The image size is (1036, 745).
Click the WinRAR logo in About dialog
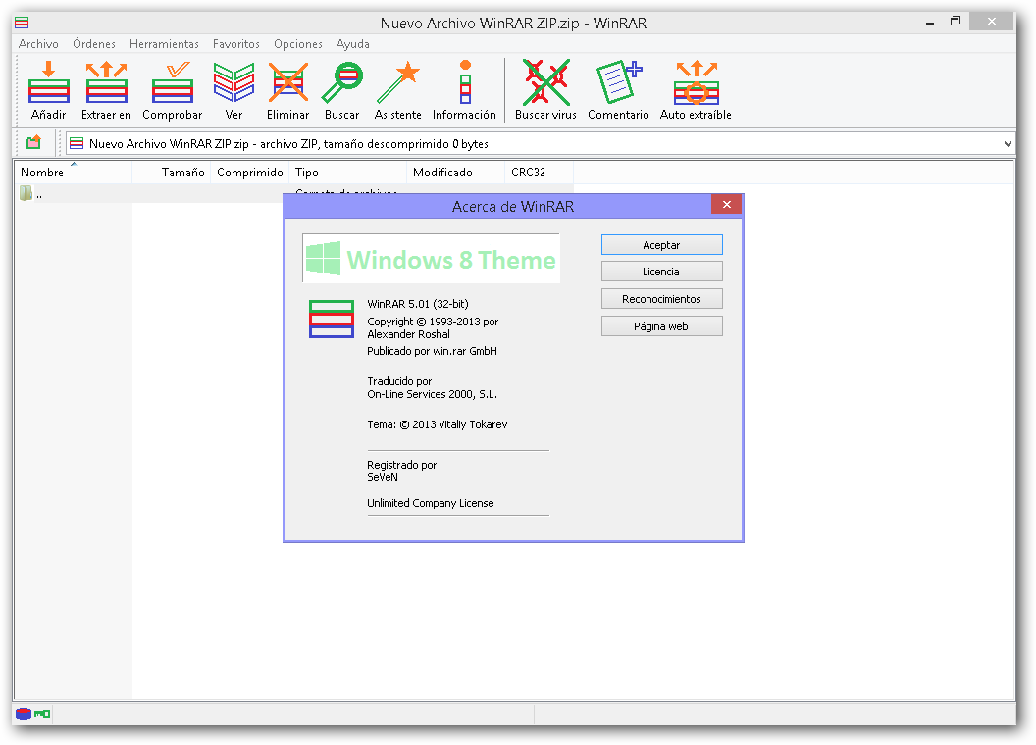[331, 319]
